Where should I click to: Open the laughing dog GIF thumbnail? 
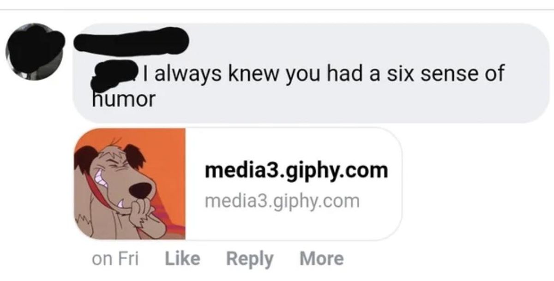coord(130,184)
